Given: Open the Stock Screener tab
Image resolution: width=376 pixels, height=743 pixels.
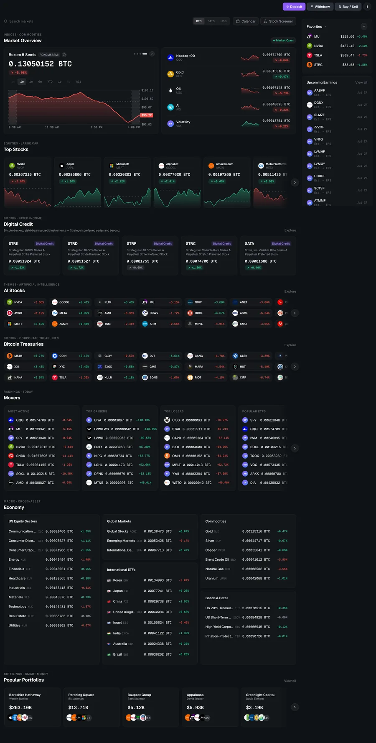Looking at the screenshot, I should point(278,21).
